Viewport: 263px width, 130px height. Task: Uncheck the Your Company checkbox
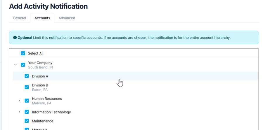(x=23, y=65)
